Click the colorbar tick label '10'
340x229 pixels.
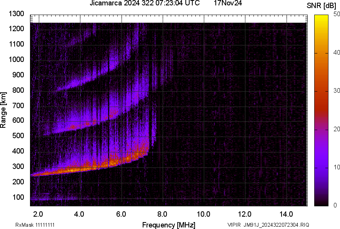point(337,167)
